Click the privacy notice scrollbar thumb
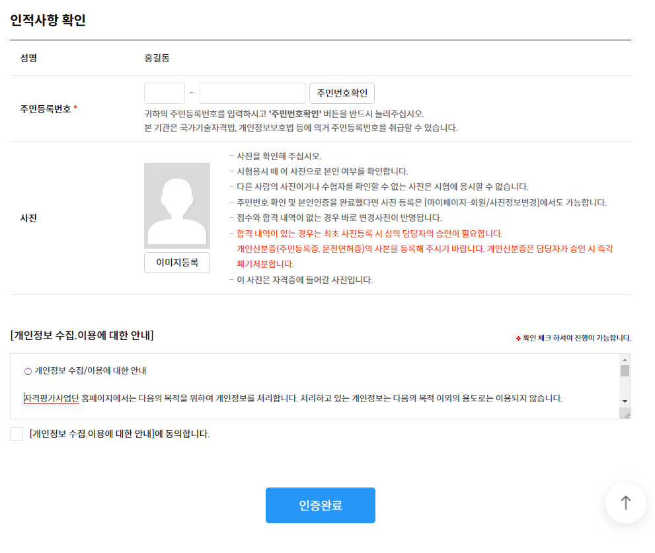The image size is (655, 553). coord(625,370)
